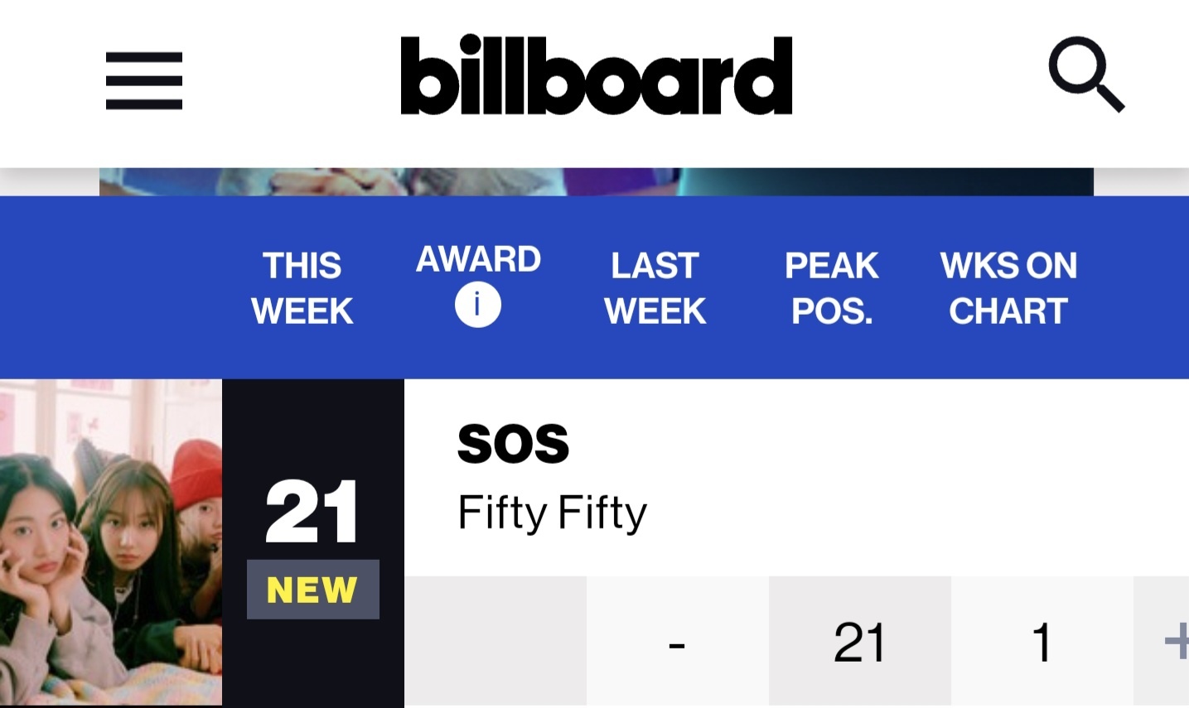This screenshot has height=708, width=1189.
Task: Click the banner image below header
Action: [597, 181]
